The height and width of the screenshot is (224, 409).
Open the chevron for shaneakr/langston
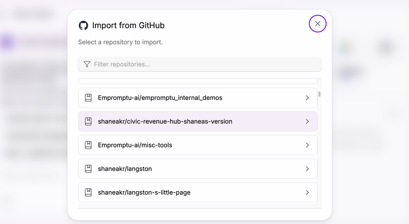click(307, 169)
